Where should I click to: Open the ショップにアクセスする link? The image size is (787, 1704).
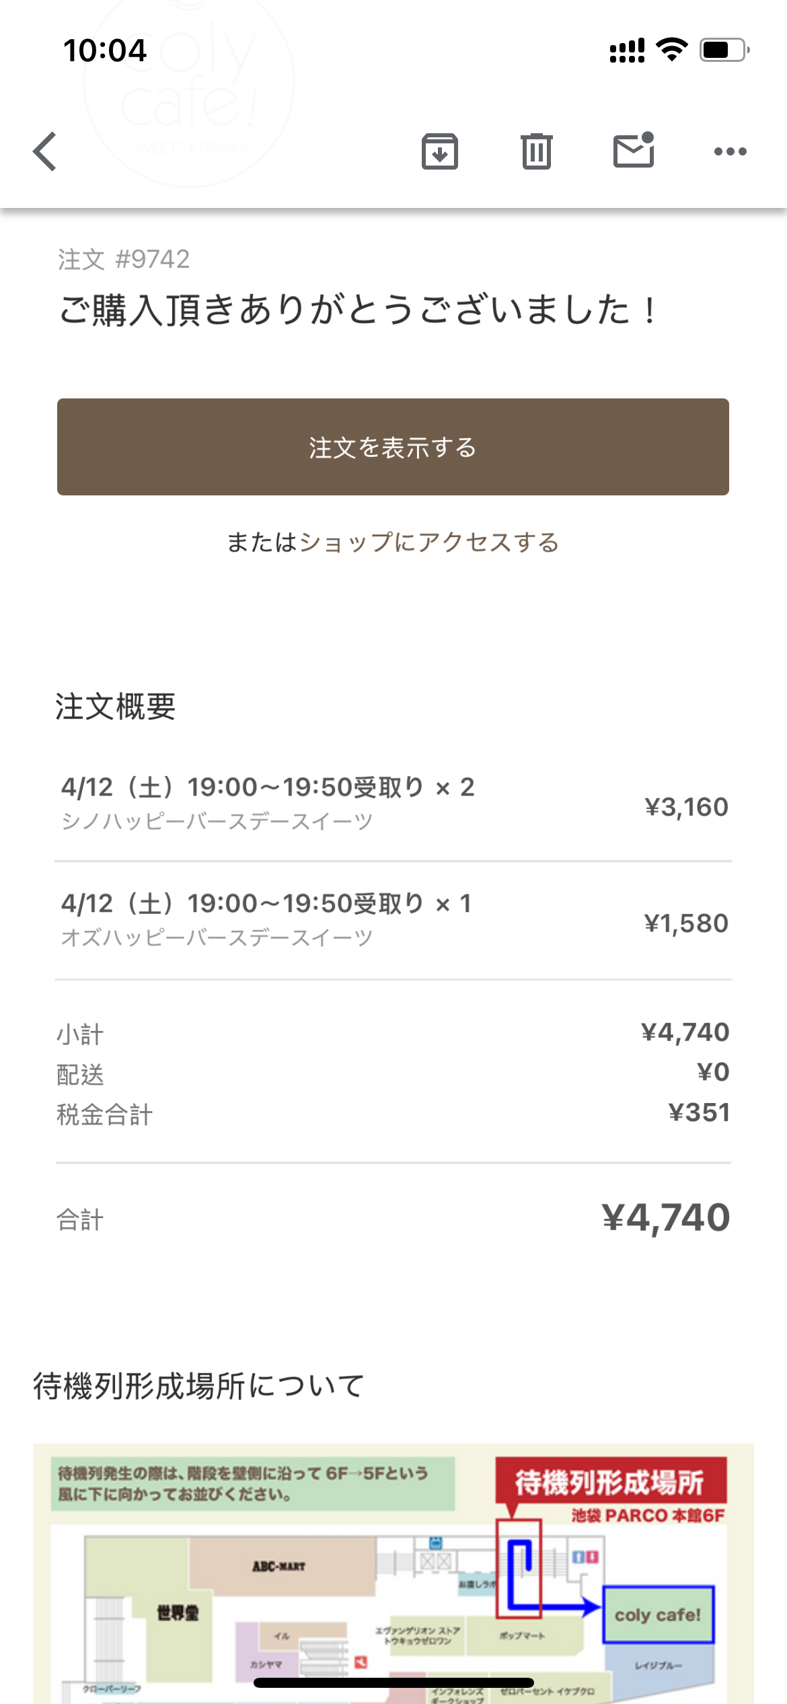[429, 542]
